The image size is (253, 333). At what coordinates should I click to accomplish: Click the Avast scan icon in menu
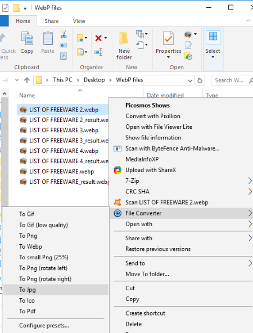point(118,202)
